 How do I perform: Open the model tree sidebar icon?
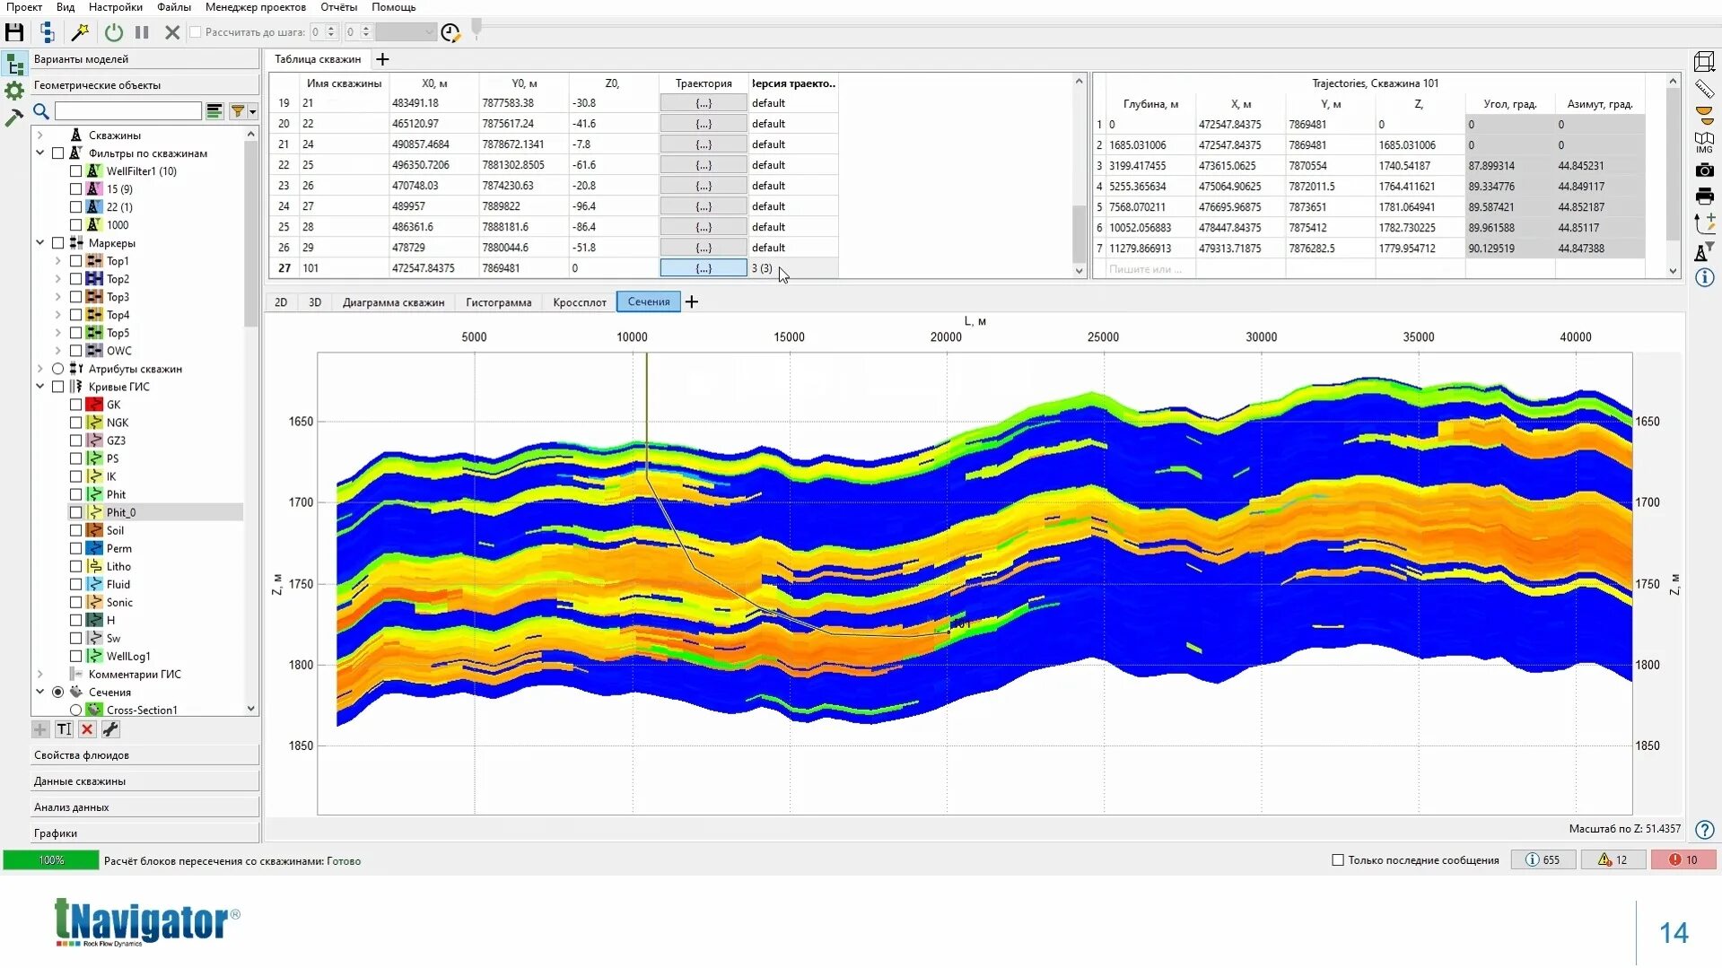[x=14, y=65]
